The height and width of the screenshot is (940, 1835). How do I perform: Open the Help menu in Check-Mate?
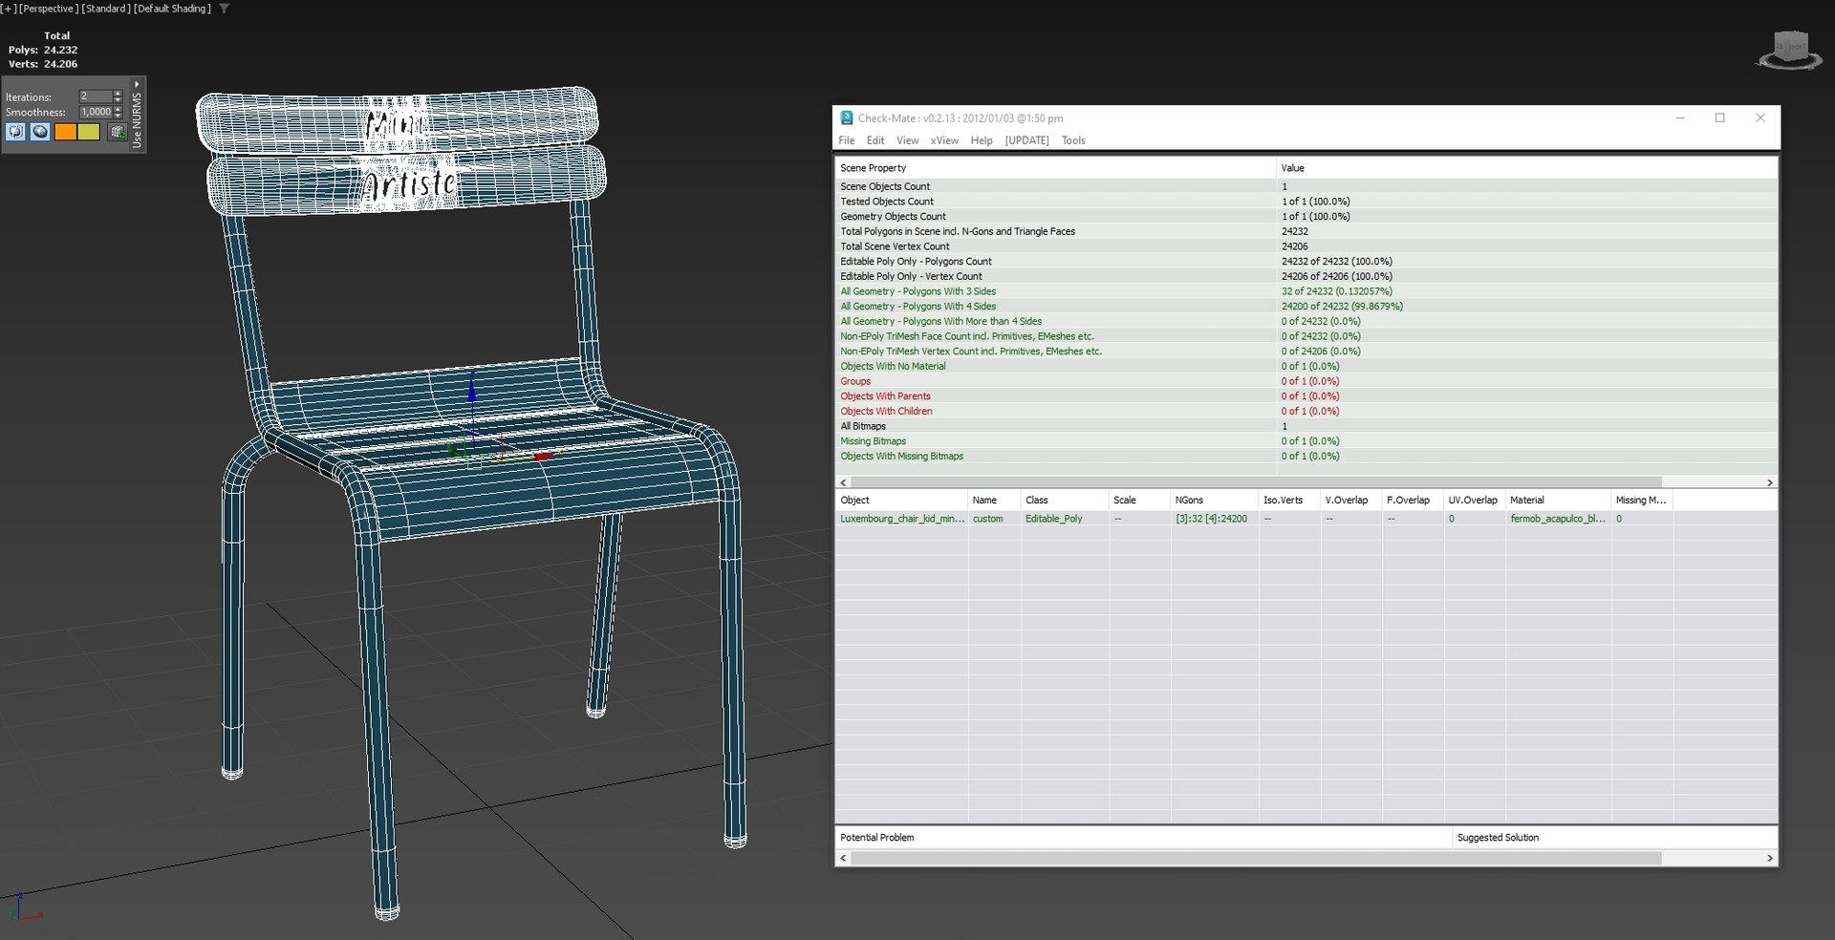click(982, 140)
